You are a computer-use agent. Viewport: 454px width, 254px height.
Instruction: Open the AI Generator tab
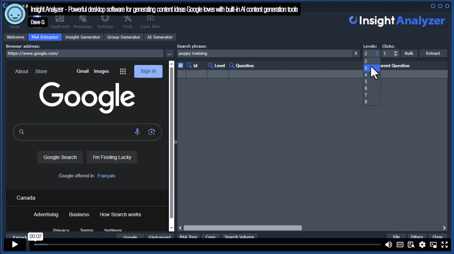pyautogui.click(x=160, y=37)
